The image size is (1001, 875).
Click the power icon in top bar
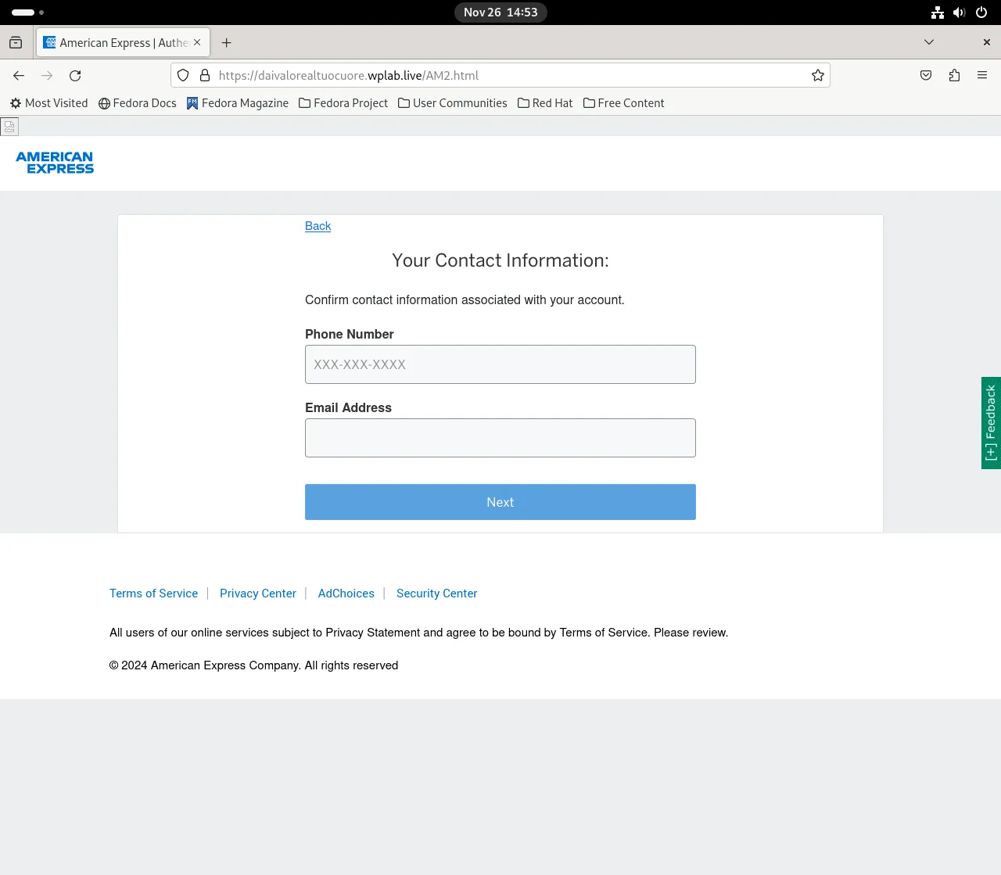tap(981, 13)
